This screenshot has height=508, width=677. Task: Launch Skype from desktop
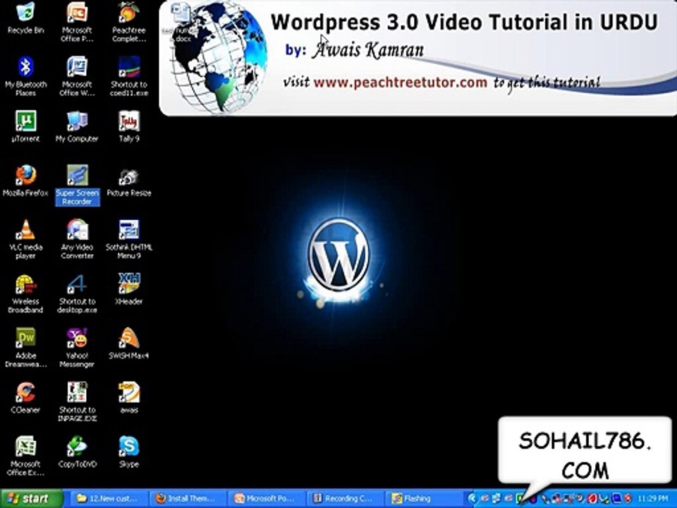[x=128, y=452]
